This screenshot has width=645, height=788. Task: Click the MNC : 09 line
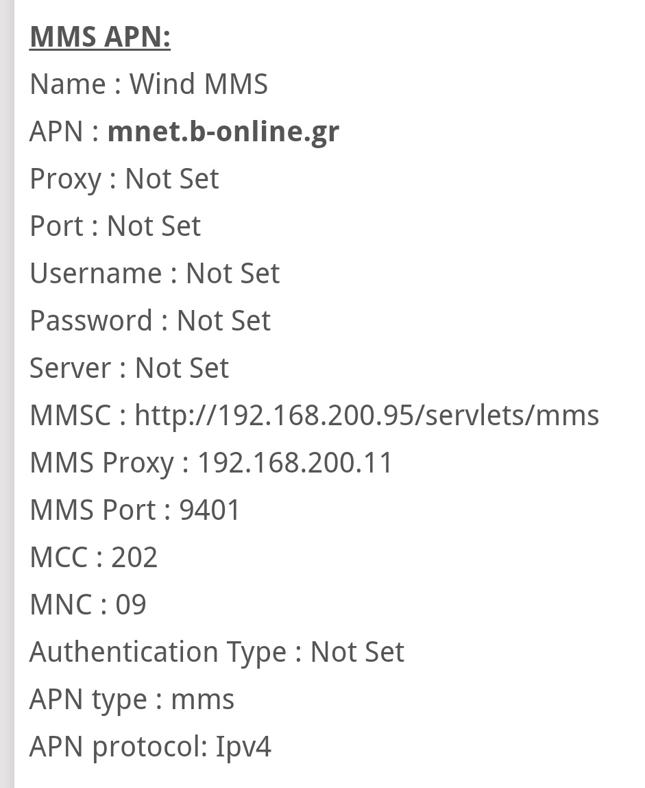tap(88, 605)
